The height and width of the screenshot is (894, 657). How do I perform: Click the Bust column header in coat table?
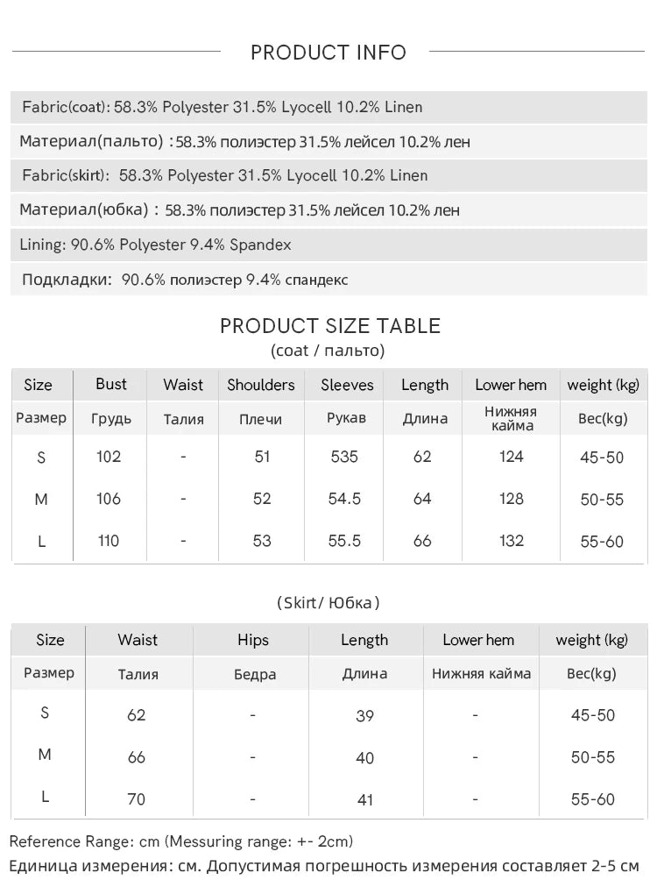[111, 384]
